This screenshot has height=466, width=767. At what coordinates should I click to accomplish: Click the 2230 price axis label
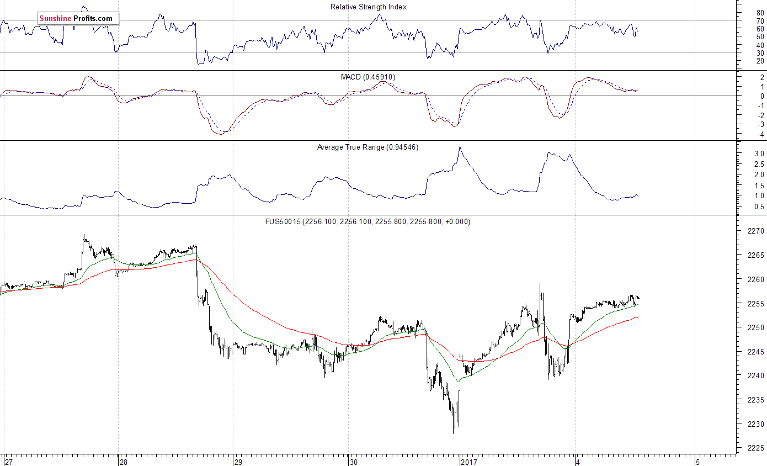(x=757, y=424)
